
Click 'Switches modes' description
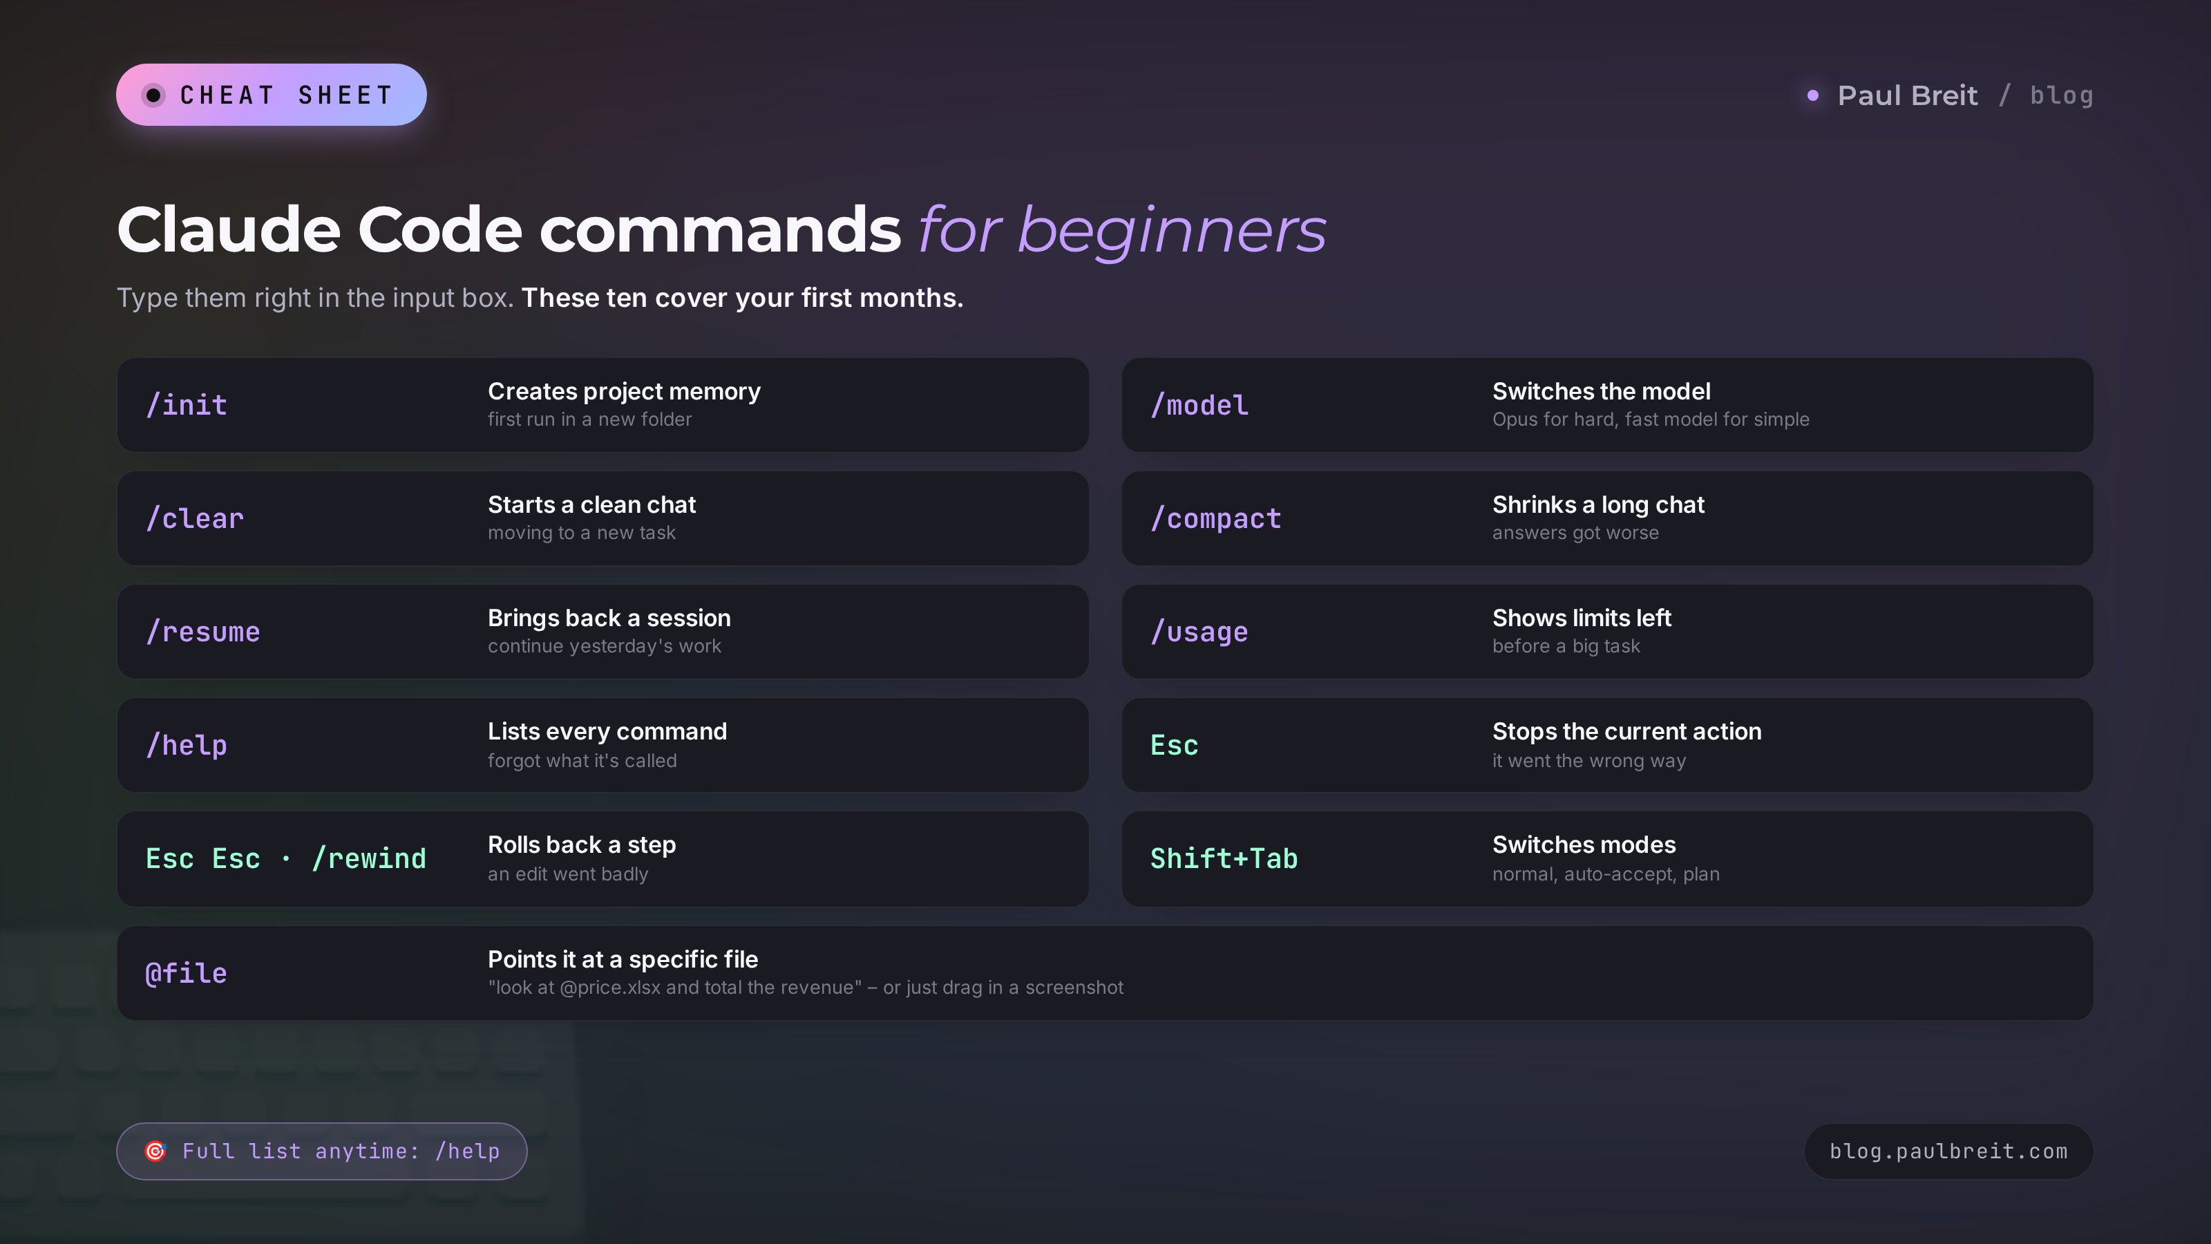point(1584,845)
